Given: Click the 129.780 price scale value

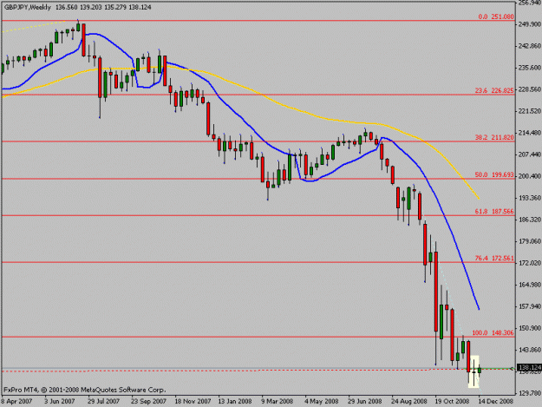Looking at the screenshot, I should [530, 393].
